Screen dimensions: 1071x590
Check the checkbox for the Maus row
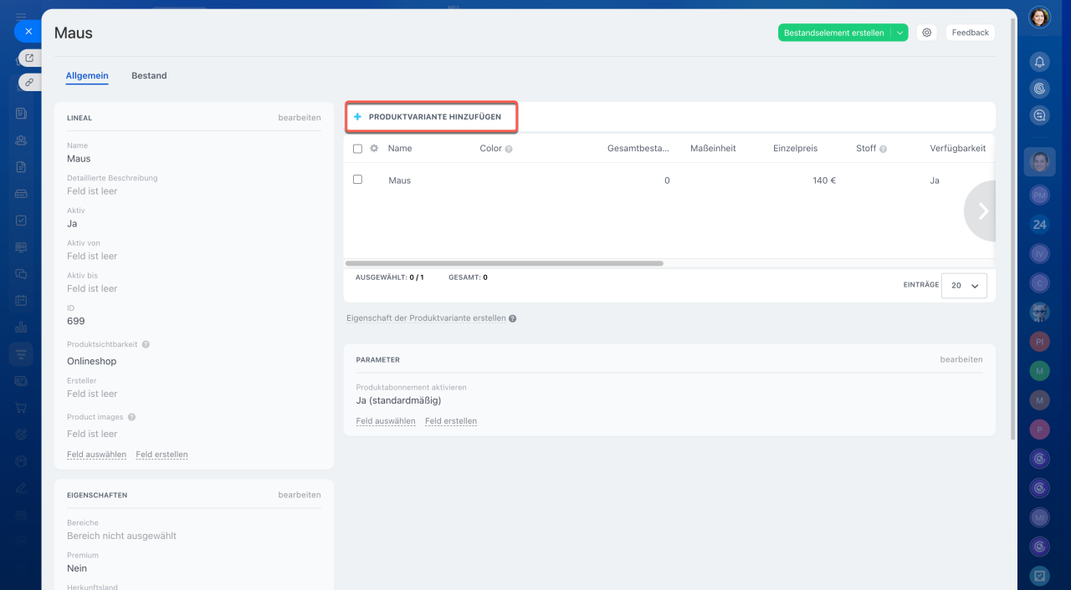tap(357, 180)
